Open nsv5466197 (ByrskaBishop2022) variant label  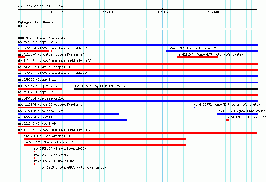coord(192,48)
